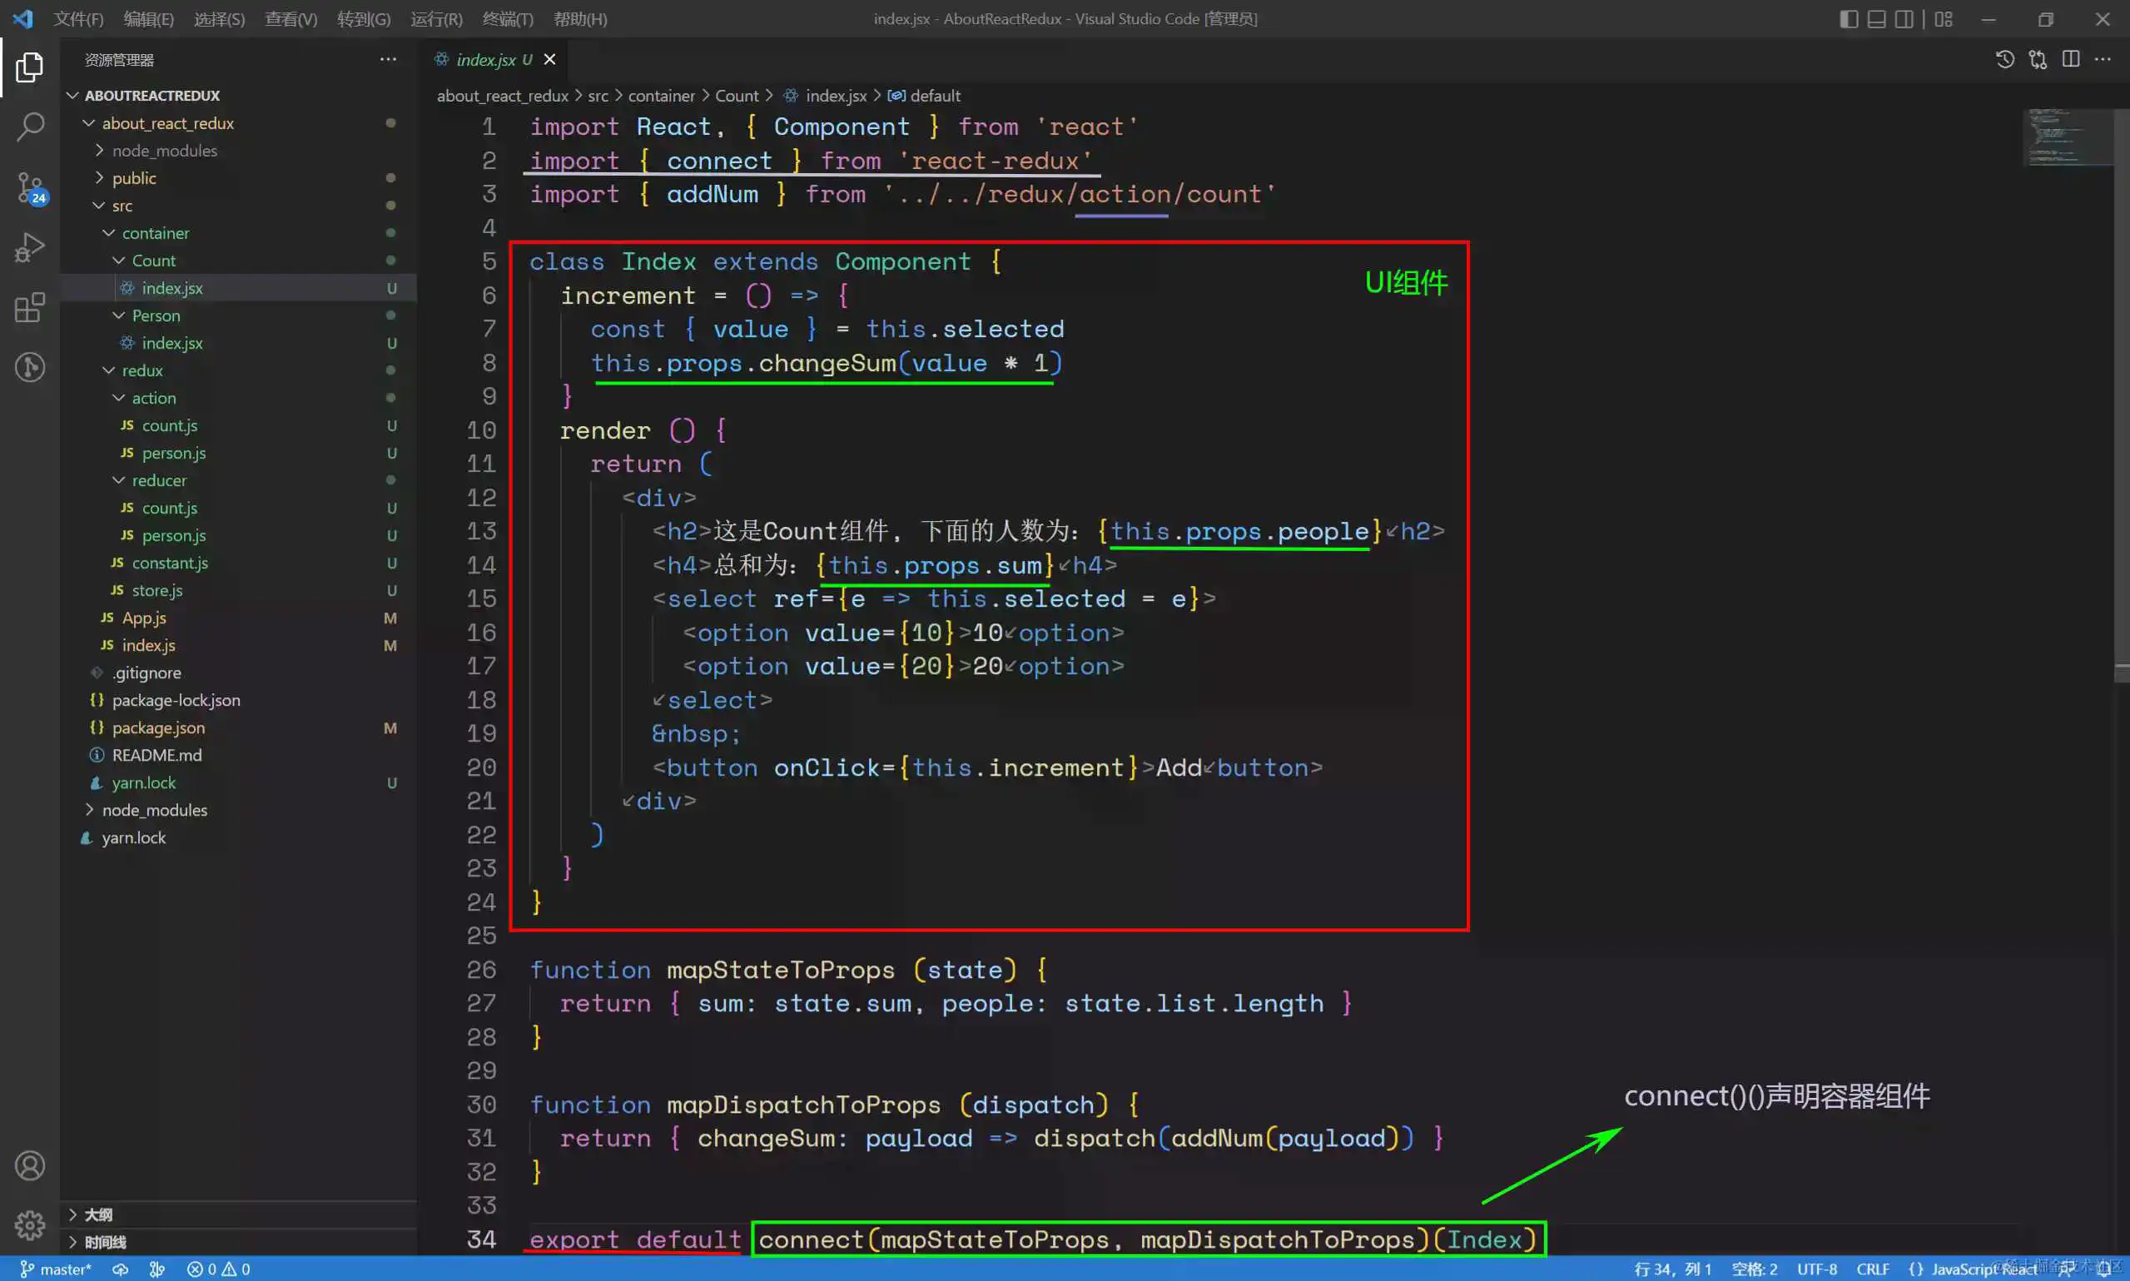
Task: Open person.js under the reducer folder
Action: pos(173,535)
